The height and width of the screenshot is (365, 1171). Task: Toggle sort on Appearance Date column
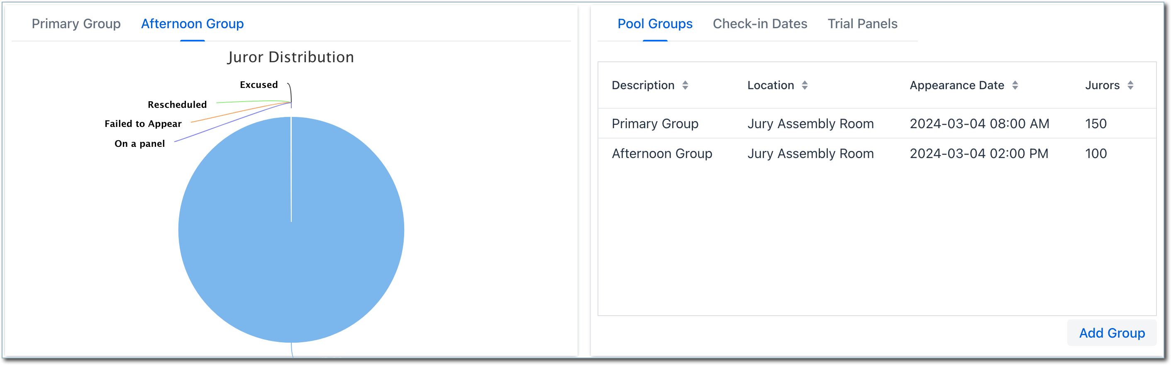1015,85
